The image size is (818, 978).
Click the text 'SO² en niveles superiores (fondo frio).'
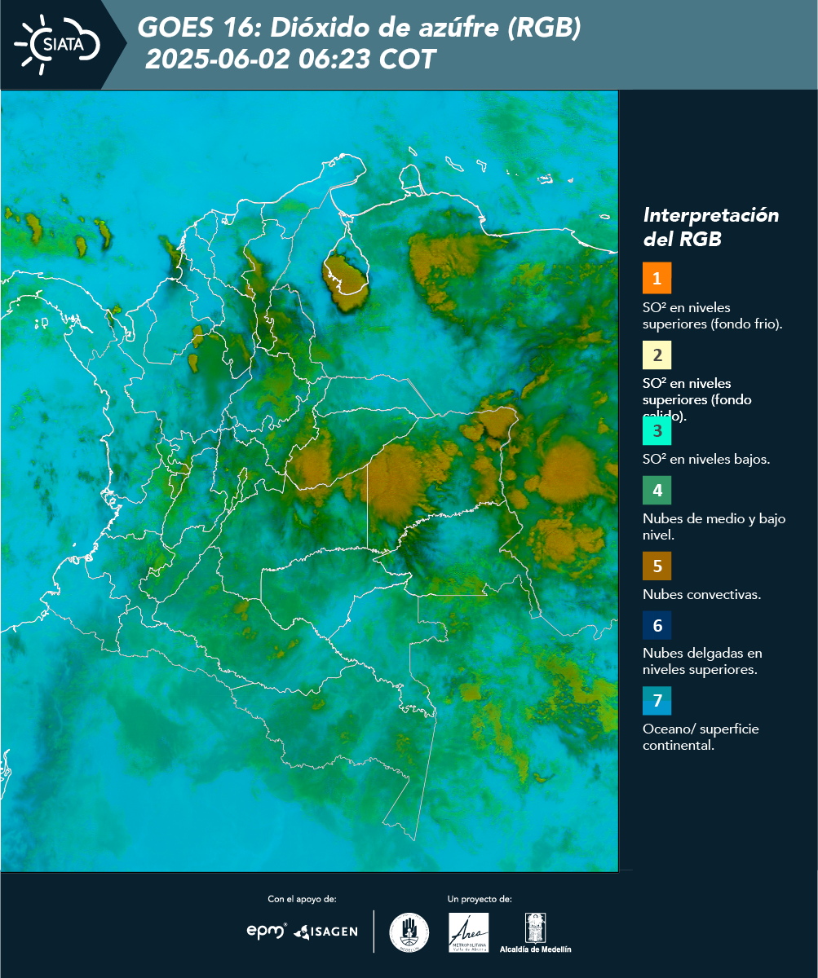(712, 315)
